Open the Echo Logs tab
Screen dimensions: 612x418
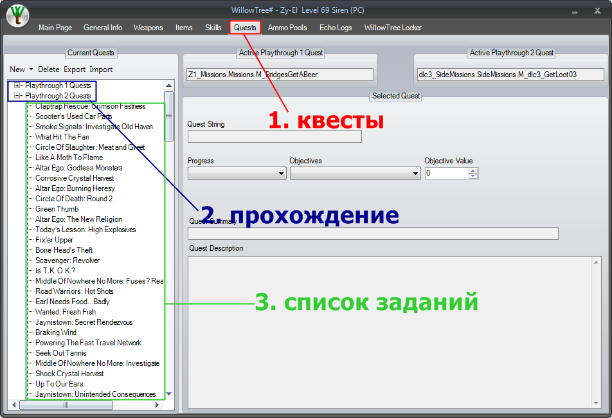point(336,28)
